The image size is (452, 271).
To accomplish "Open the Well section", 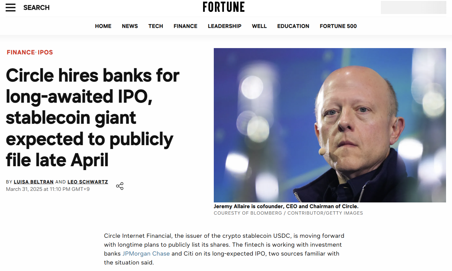I will point(259,26).
